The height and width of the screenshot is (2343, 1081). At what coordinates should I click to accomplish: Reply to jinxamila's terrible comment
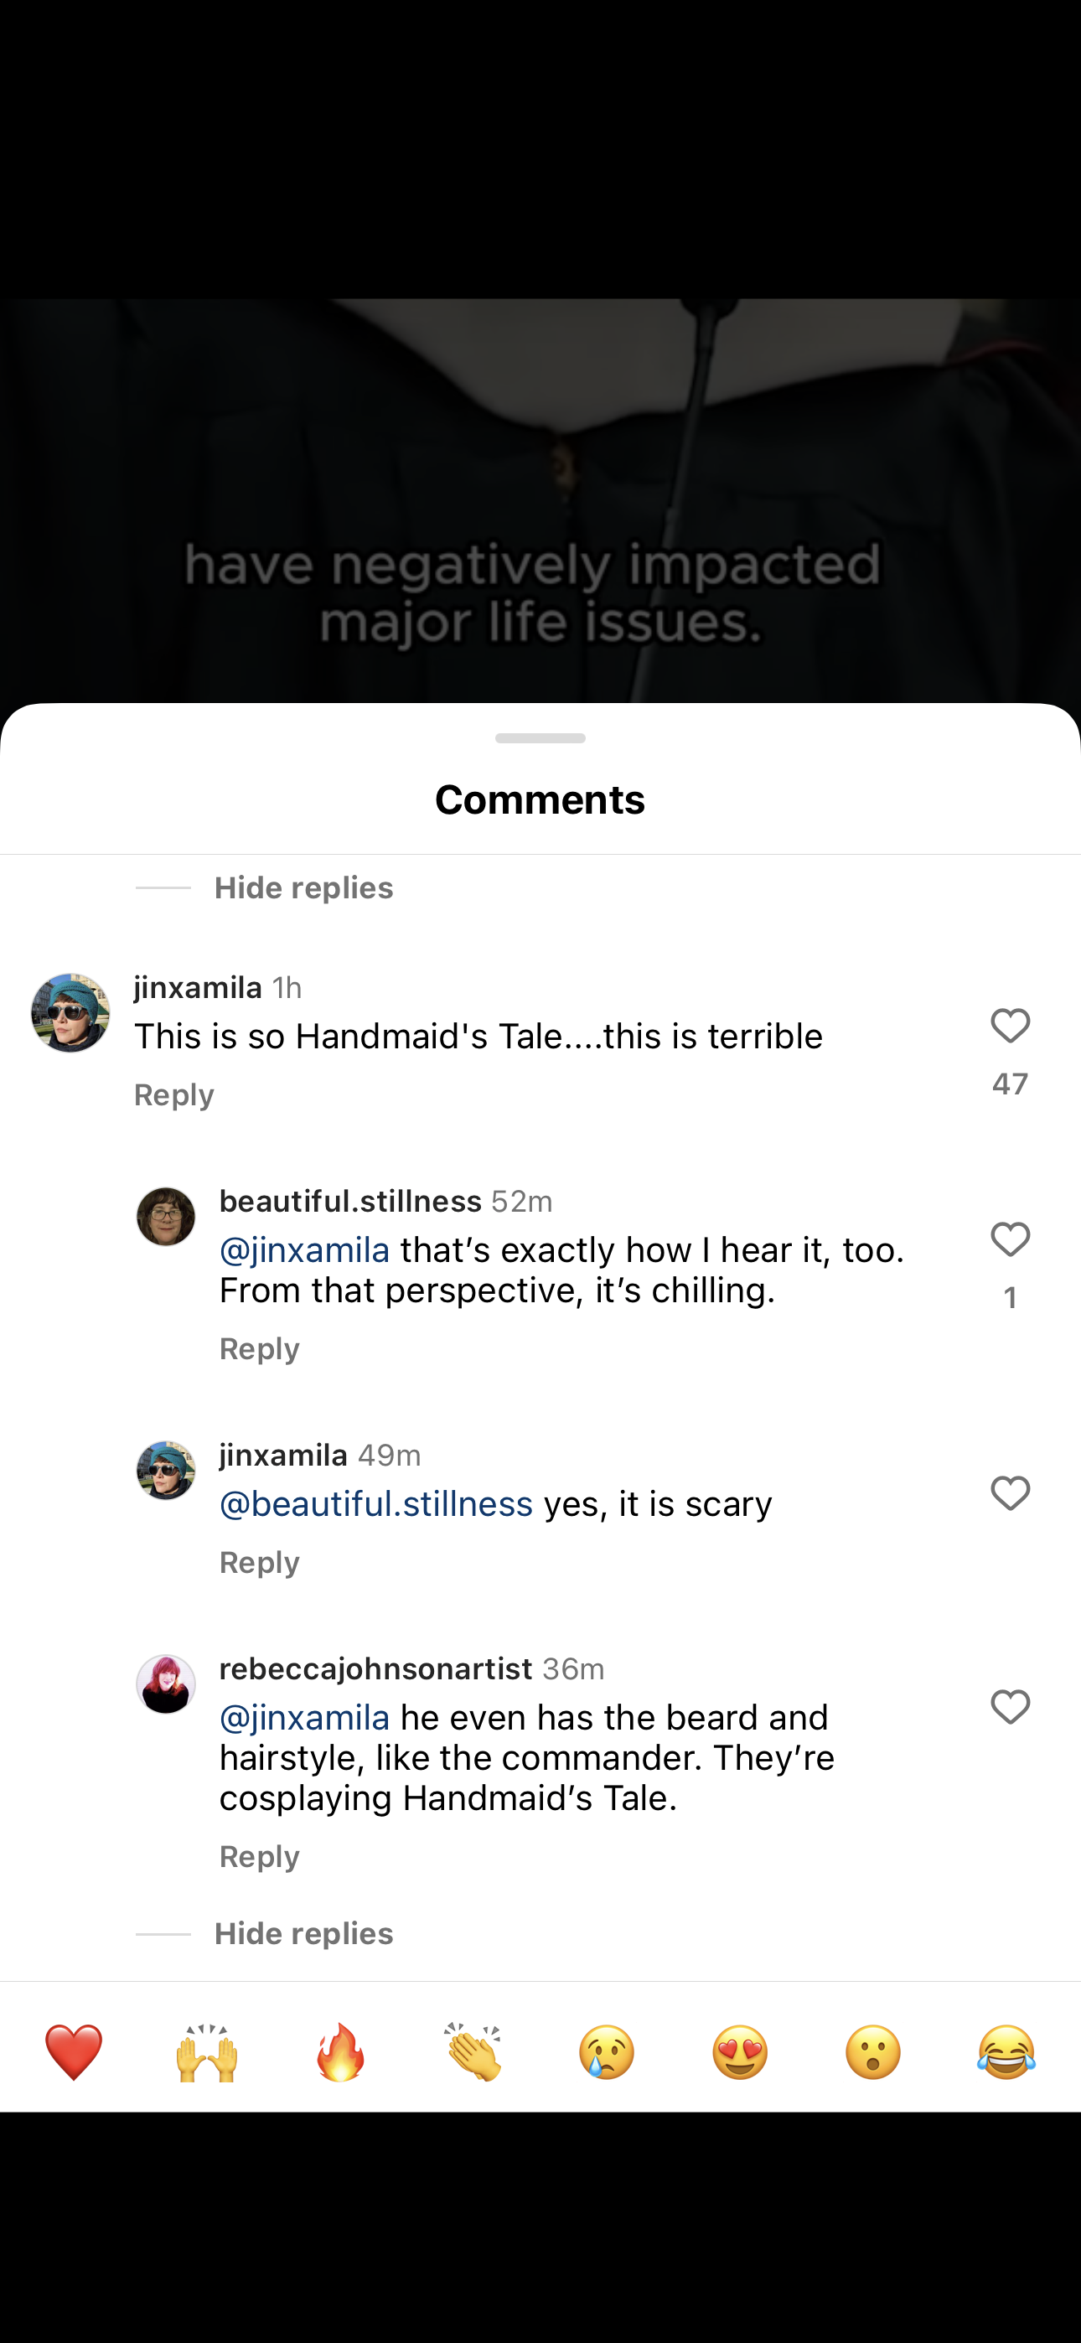(x=173, y=1095)
